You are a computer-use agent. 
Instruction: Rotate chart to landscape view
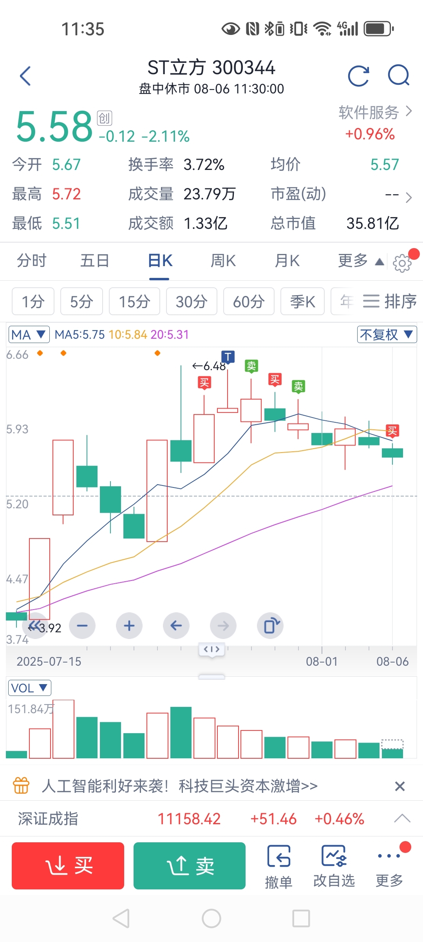point(270,625)
